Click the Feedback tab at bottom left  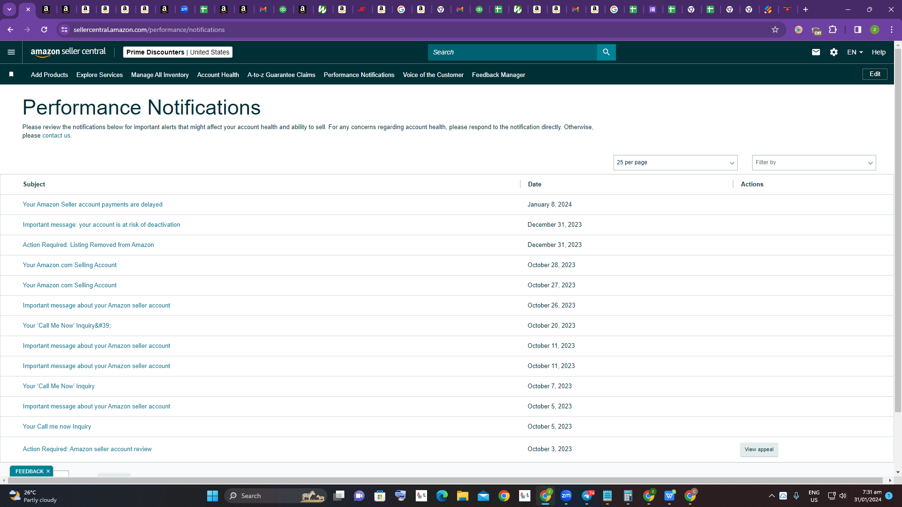tap(29, 471)
